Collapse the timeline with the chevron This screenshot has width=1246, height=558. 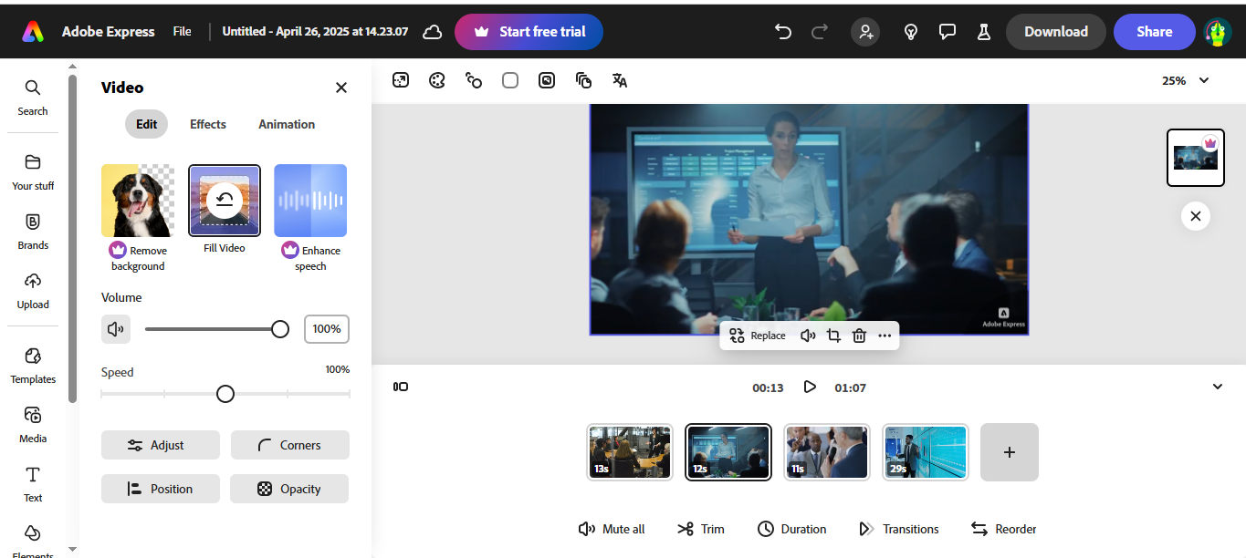click(1218, 387)
